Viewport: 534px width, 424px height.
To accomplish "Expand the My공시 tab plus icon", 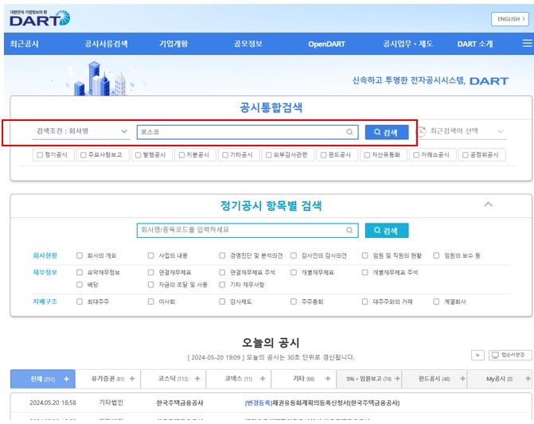I will pos(528,379).
